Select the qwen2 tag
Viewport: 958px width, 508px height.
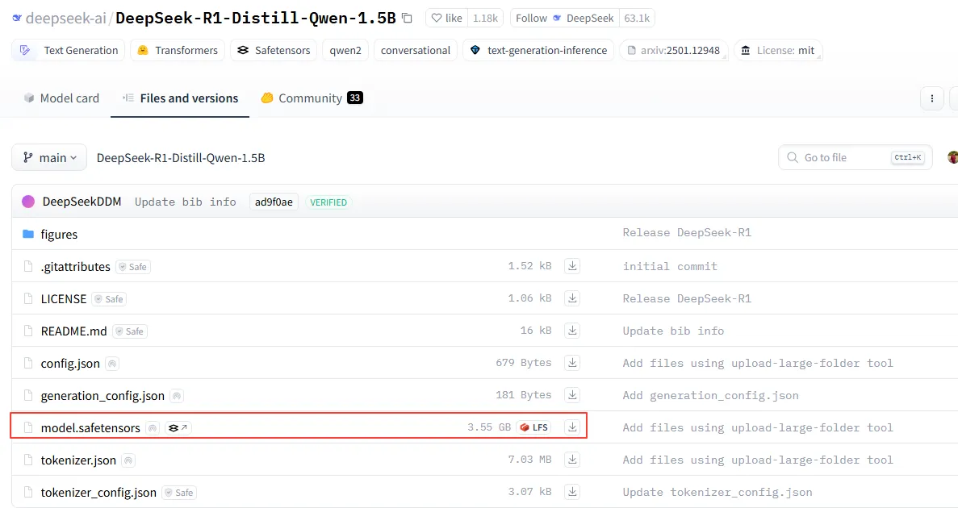pyautogui.click(x=345, y=50)
